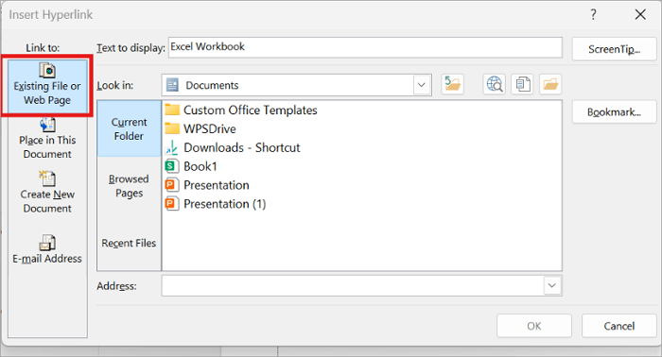Select Create New Document link type

click(x=47, y=193)
